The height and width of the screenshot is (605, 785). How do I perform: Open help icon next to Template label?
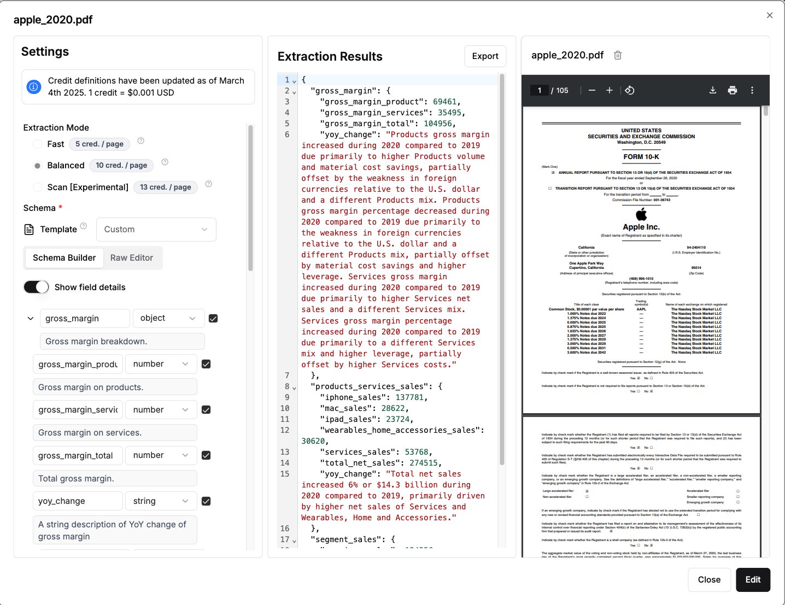pyautogui.click(x=84, y=226)
